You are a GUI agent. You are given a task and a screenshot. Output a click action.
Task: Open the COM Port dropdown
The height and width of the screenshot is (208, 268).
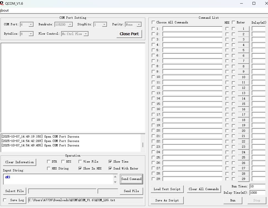point(31,24)
